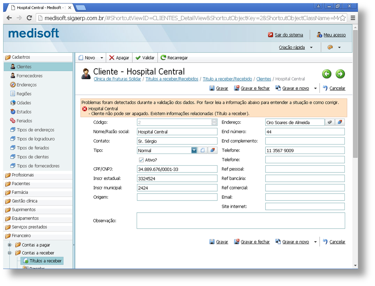Click the theme palette icon in header
This screenshot has width=375, height=286.
click(330, 47)
